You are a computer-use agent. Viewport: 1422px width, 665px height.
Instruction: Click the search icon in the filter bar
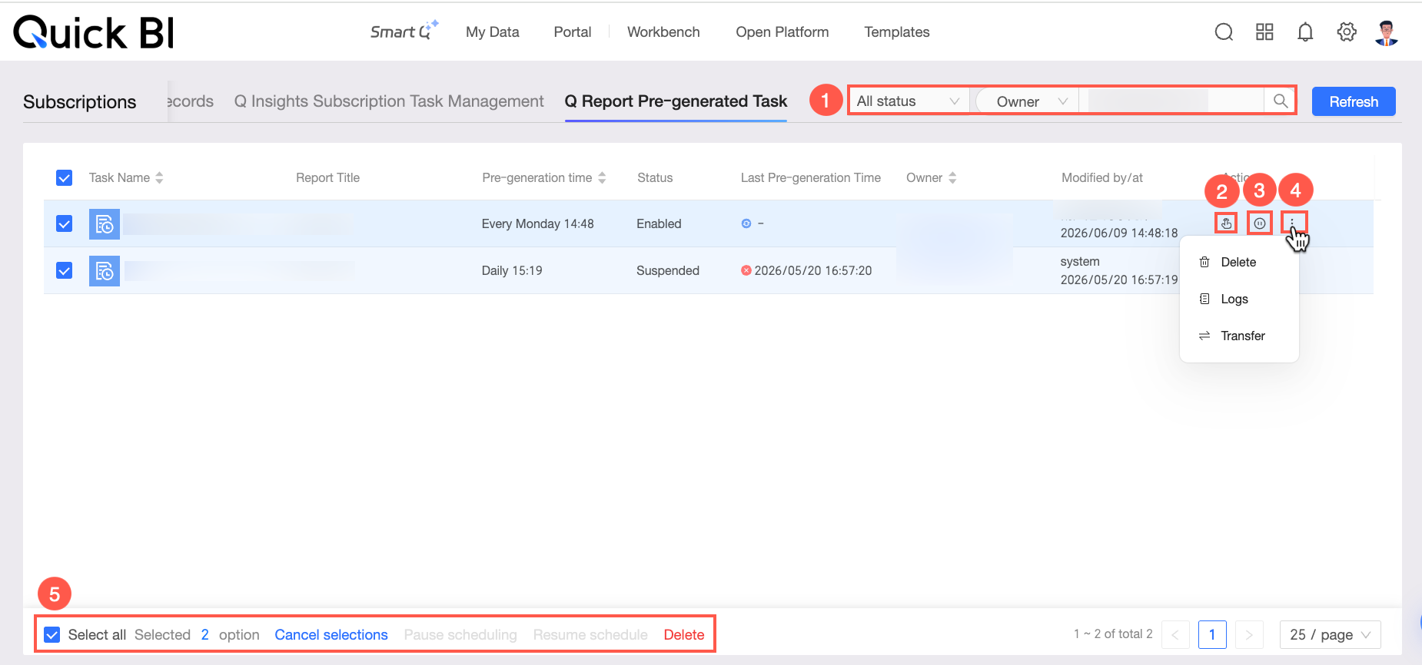[x=1281, y=101]
